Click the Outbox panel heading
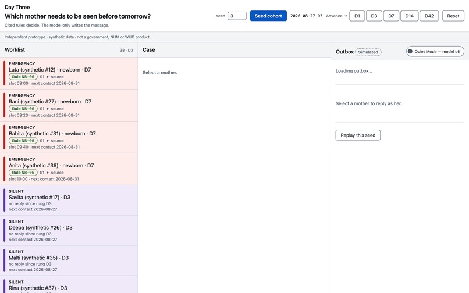 344,52
